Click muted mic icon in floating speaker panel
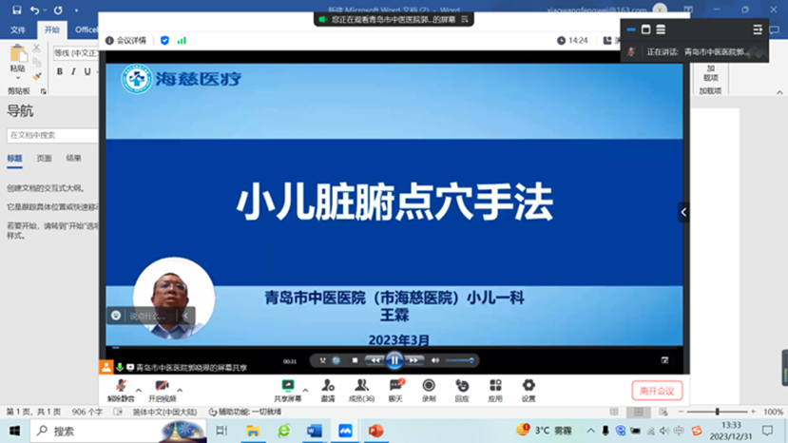Image resolution: width=788 pixels, height=443 pixels. coord(632,51)
